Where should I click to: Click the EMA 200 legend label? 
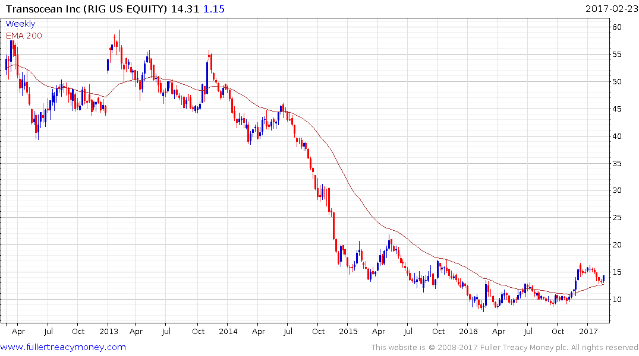click(24, 36)
